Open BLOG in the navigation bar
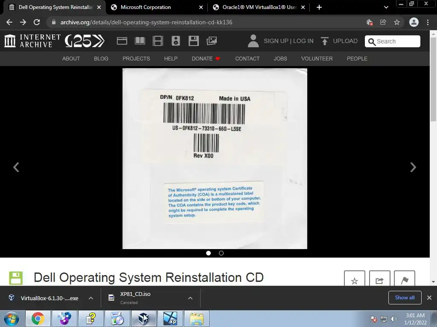Viewport: 437px width, 327px height. [101, 59]
